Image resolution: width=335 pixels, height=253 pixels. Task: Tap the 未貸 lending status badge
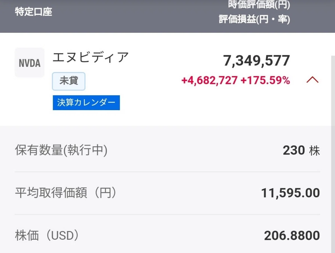(69, 81)
